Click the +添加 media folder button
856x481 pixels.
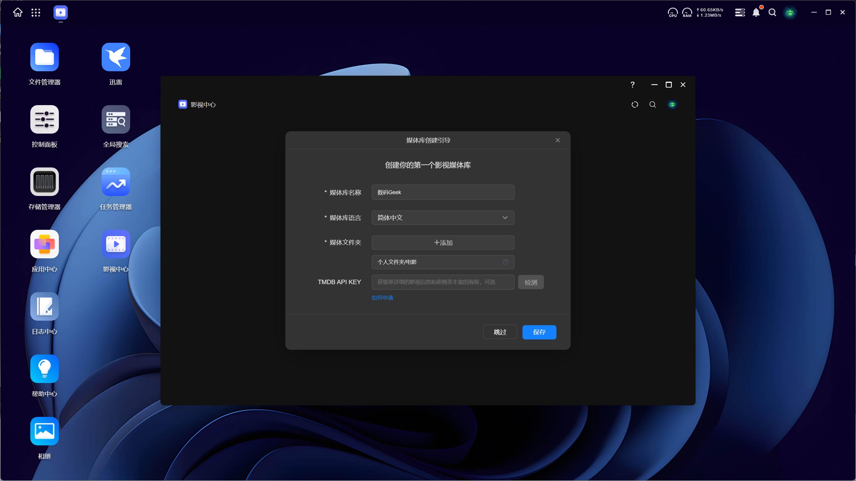(443, 243)
